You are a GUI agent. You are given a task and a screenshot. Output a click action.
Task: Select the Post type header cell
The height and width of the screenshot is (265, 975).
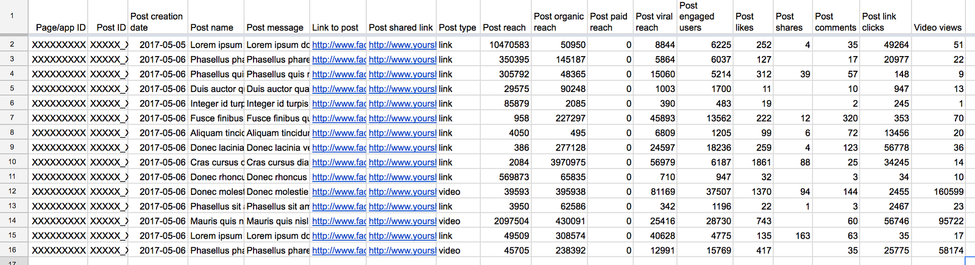(x=458, y=27)
